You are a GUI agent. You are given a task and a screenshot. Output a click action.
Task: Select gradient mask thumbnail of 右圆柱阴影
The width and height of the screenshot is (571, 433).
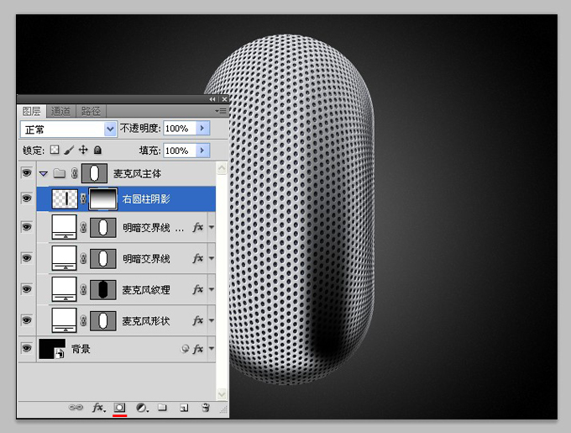click(x=103, y=198)
